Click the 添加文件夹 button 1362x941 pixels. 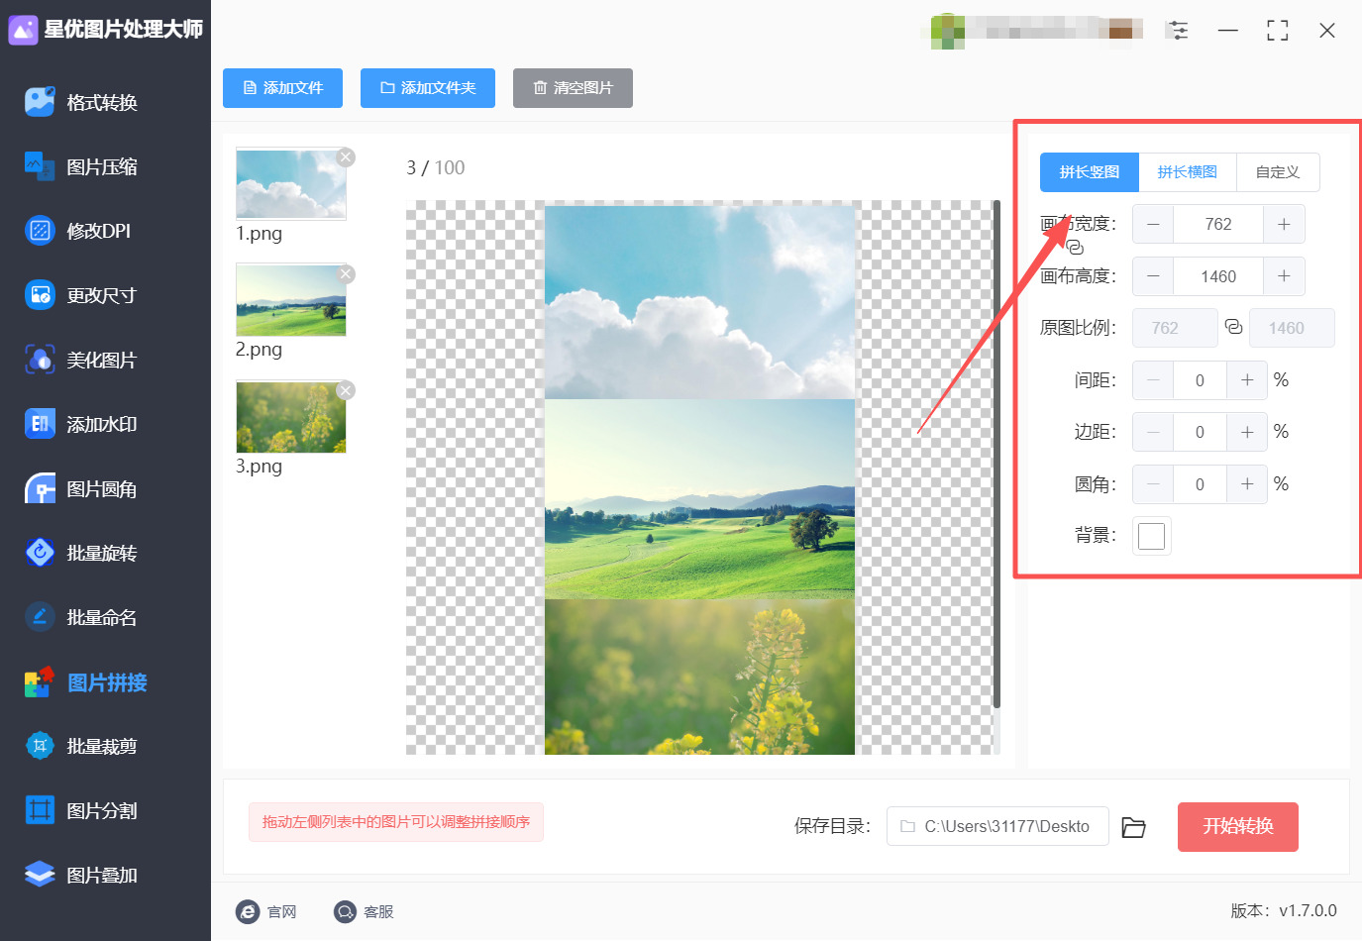point(428,88)
